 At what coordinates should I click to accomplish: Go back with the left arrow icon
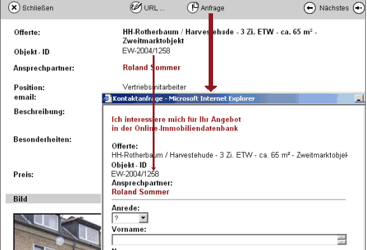(x=310, y=8)
